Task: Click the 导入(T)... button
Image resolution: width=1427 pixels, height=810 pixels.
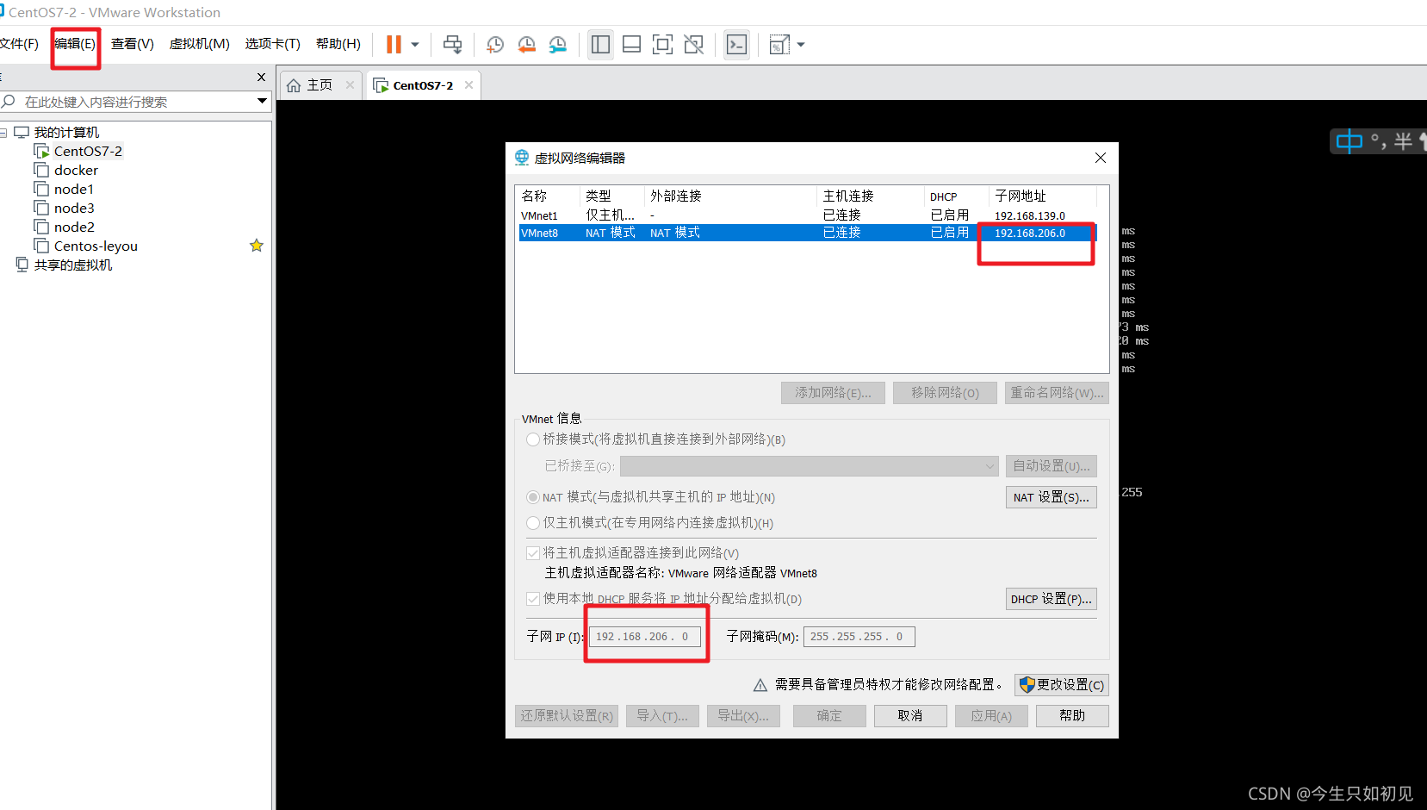Action: tap(662, 716)
